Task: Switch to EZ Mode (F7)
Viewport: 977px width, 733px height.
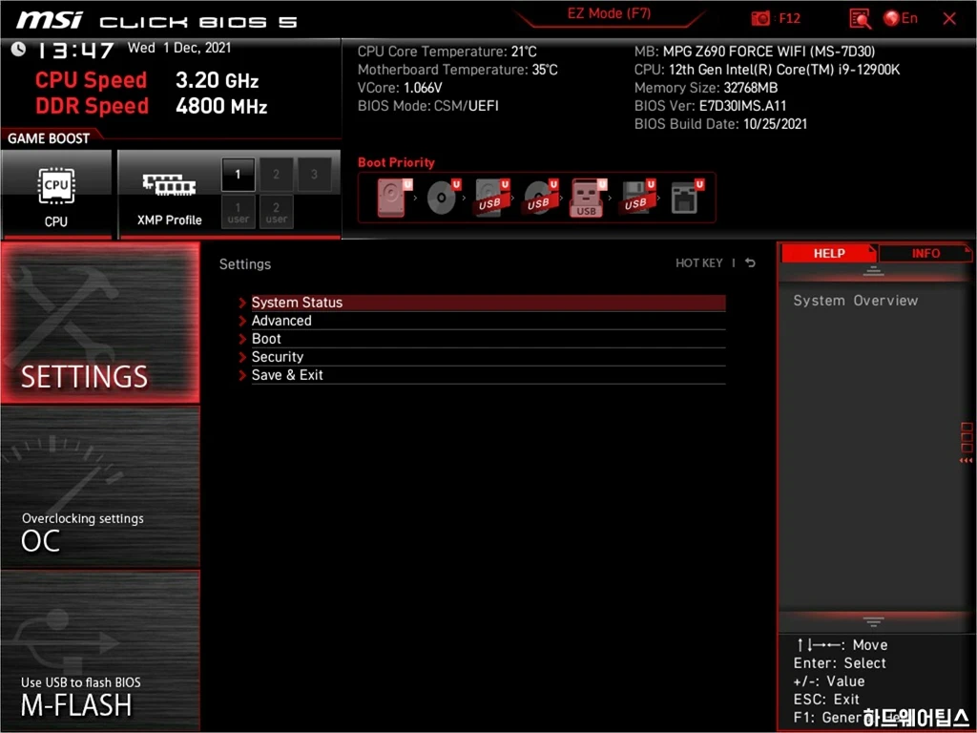Action: point(609,13)
